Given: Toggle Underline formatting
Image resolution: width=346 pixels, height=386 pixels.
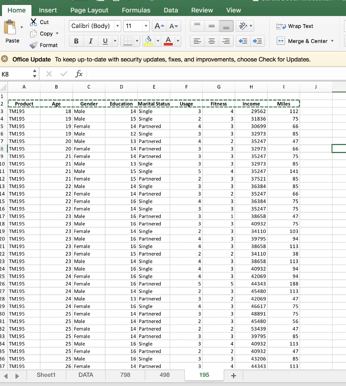Looking at the screenshot, I should click(x=105, y=41).
